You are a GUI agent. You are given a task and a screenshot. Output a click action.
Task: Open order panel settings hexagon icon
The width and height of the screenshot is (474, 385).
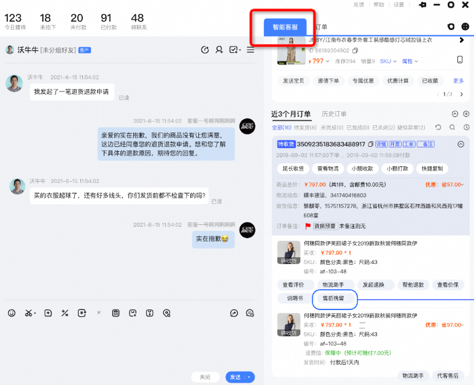466,114
